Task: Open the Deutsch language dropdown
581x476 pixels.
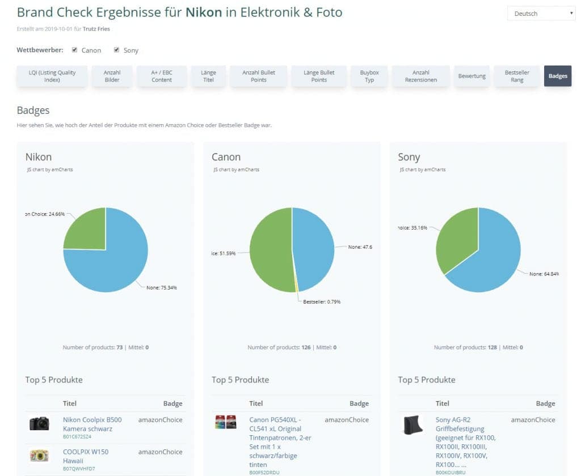Action: tap(541, 14)
